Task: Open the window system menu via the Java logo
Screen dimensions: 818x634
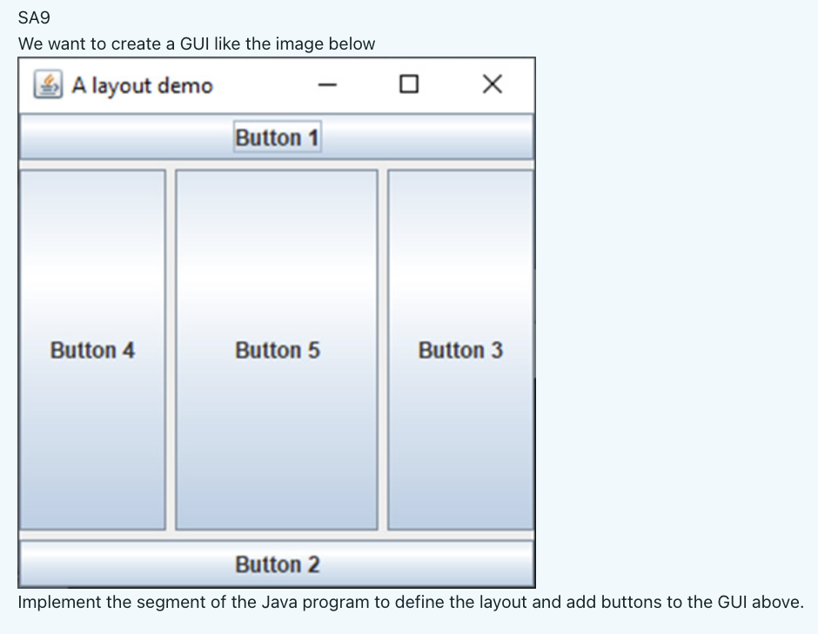Action: point(48,84)
